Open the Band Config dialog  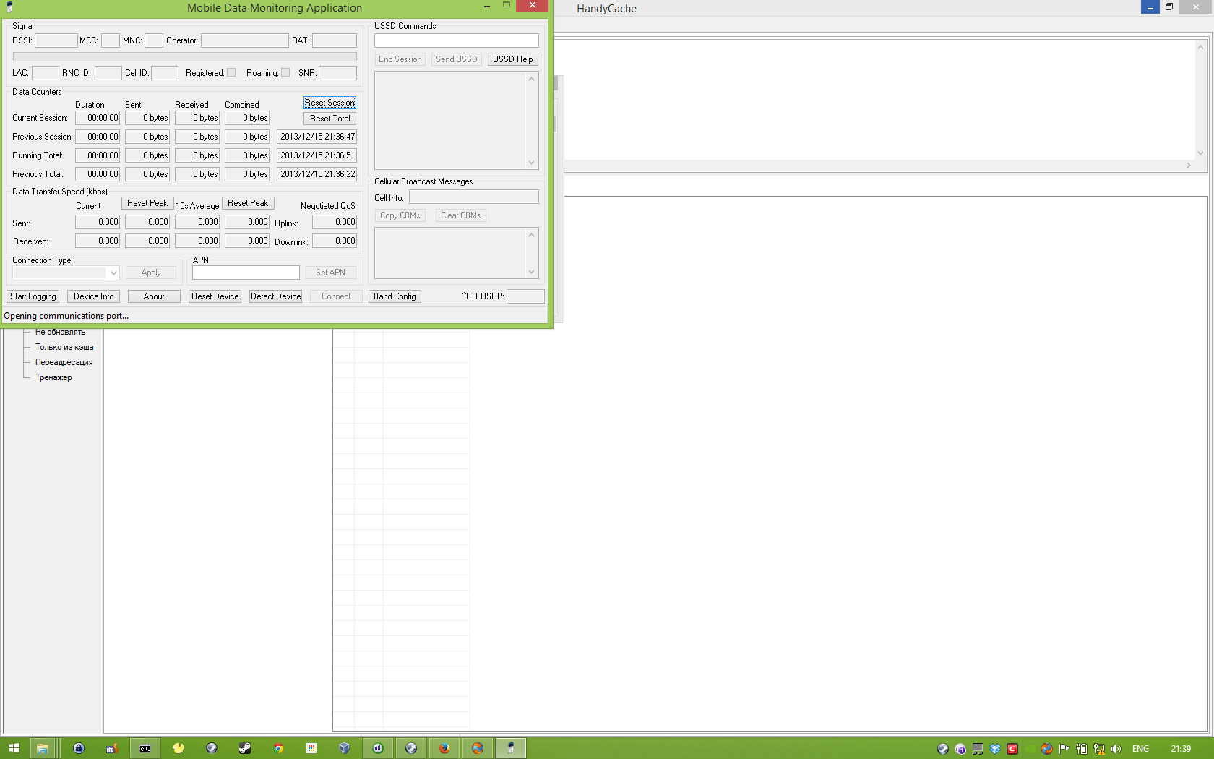395,296
